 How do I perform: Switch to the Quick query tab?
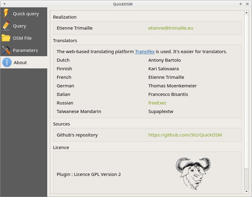tap(24, 13)
